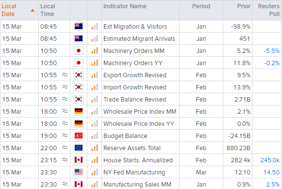
Task: Sort by Local Date using orange arrow
Action: coord(33,10)
